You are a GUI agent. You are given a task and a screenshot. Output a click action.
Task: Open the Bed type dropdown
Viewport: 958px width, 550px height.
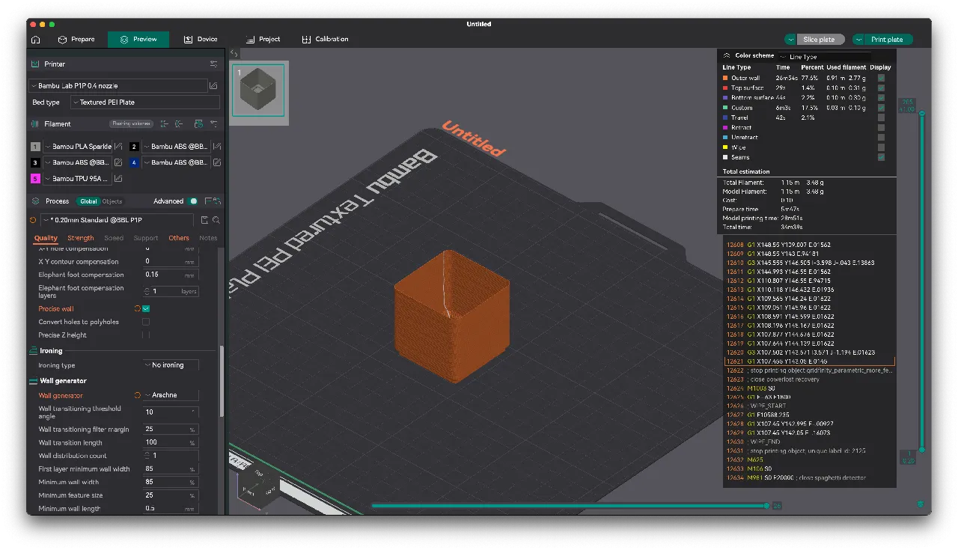145,102
